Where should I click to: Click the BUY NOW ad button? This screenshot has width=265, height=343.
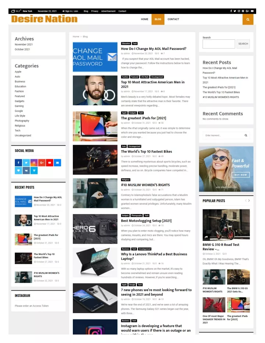241,175
